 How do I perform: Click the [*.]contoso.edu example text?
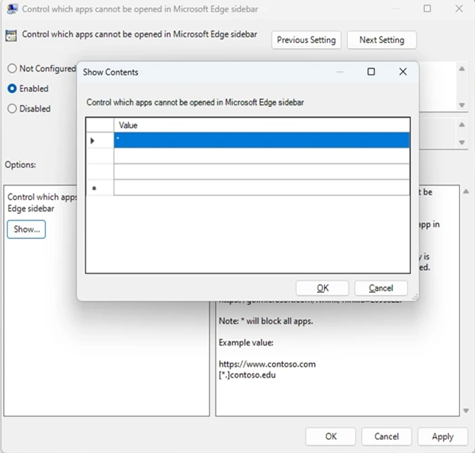click(x=247, y=374)
